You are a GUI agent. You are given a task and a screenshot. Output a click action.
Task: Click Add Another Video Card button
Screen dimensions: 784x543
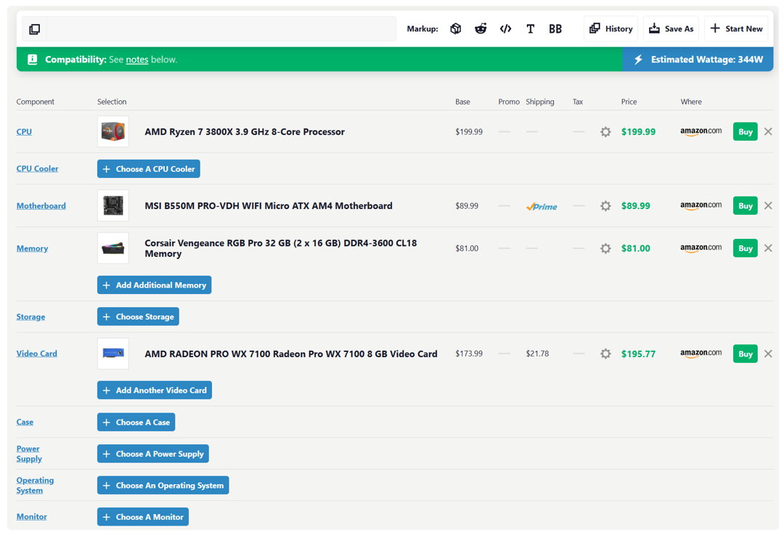155,390
